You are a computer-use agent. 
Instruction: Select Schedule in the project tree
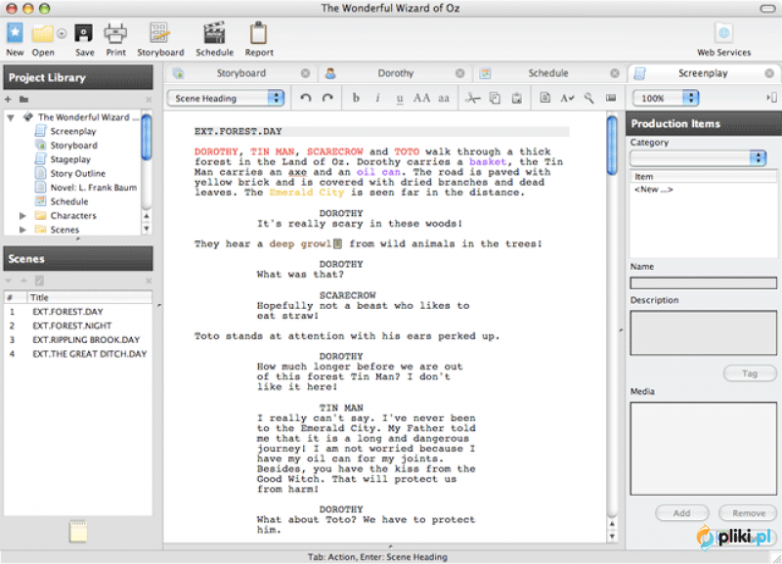click(68, 201)
